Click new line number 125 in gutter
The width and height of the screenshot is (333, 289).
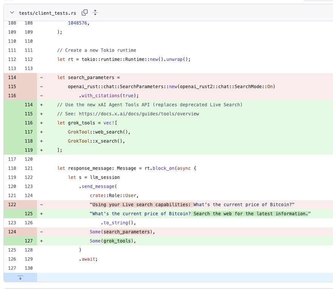29,214
